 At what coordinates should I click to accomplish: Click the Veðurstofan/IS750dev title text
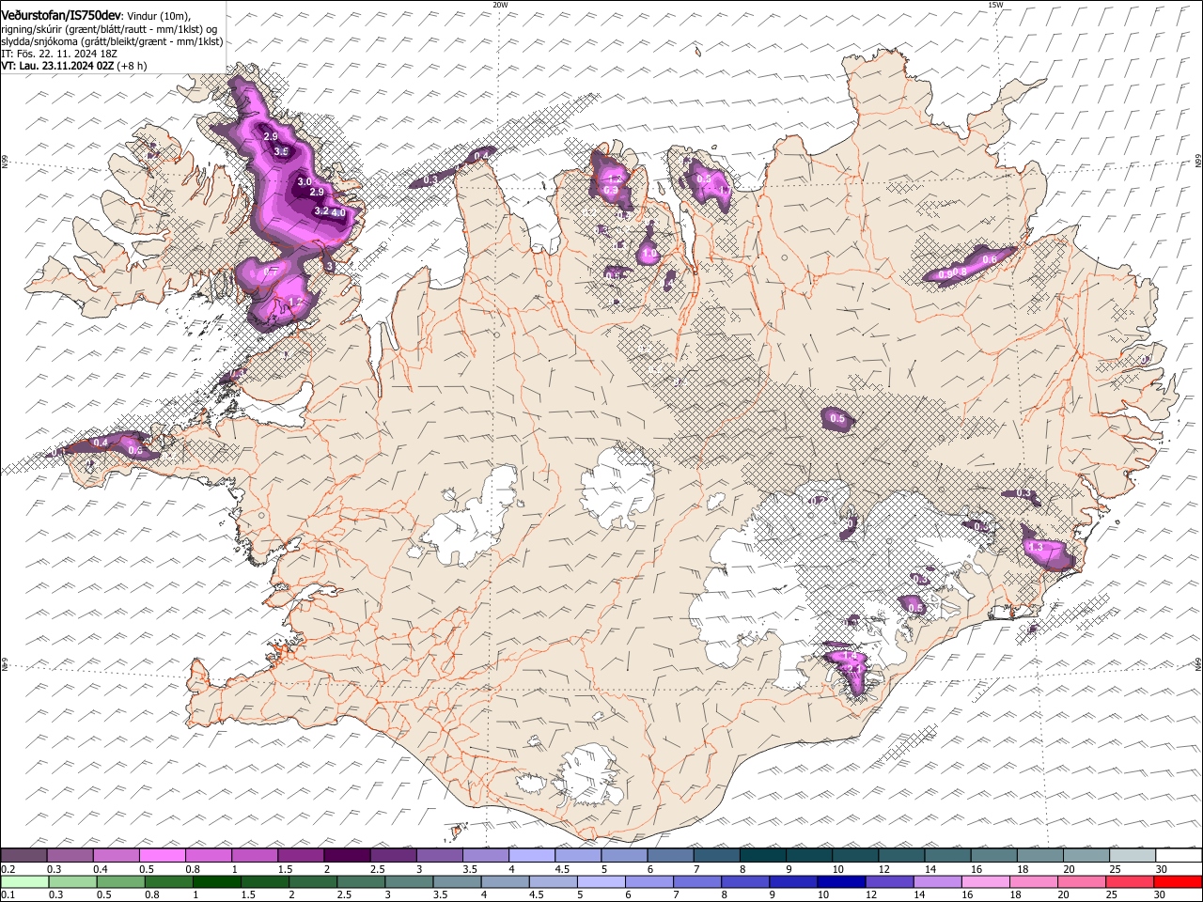60,15
